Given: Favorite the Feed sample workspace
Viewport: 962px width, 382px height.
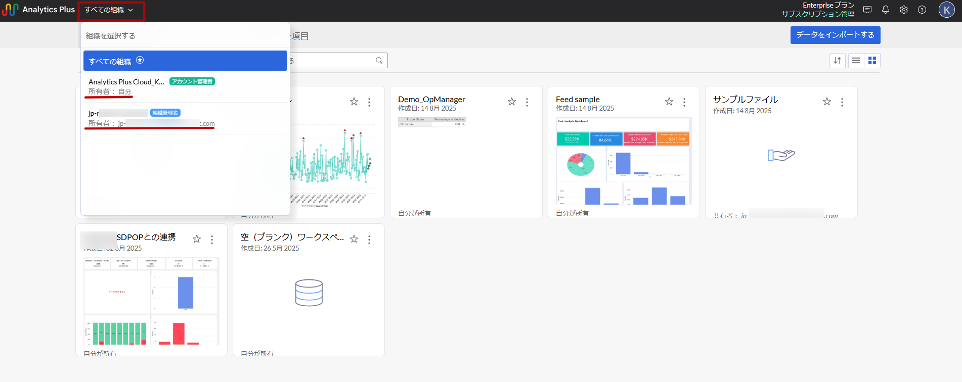Looking at the screenshot, I should (669, 102).
